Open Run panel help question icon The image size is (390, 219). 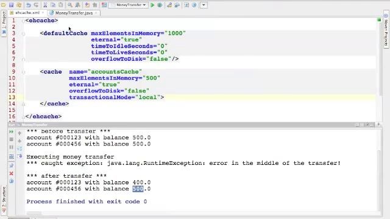tap(11, 181)
